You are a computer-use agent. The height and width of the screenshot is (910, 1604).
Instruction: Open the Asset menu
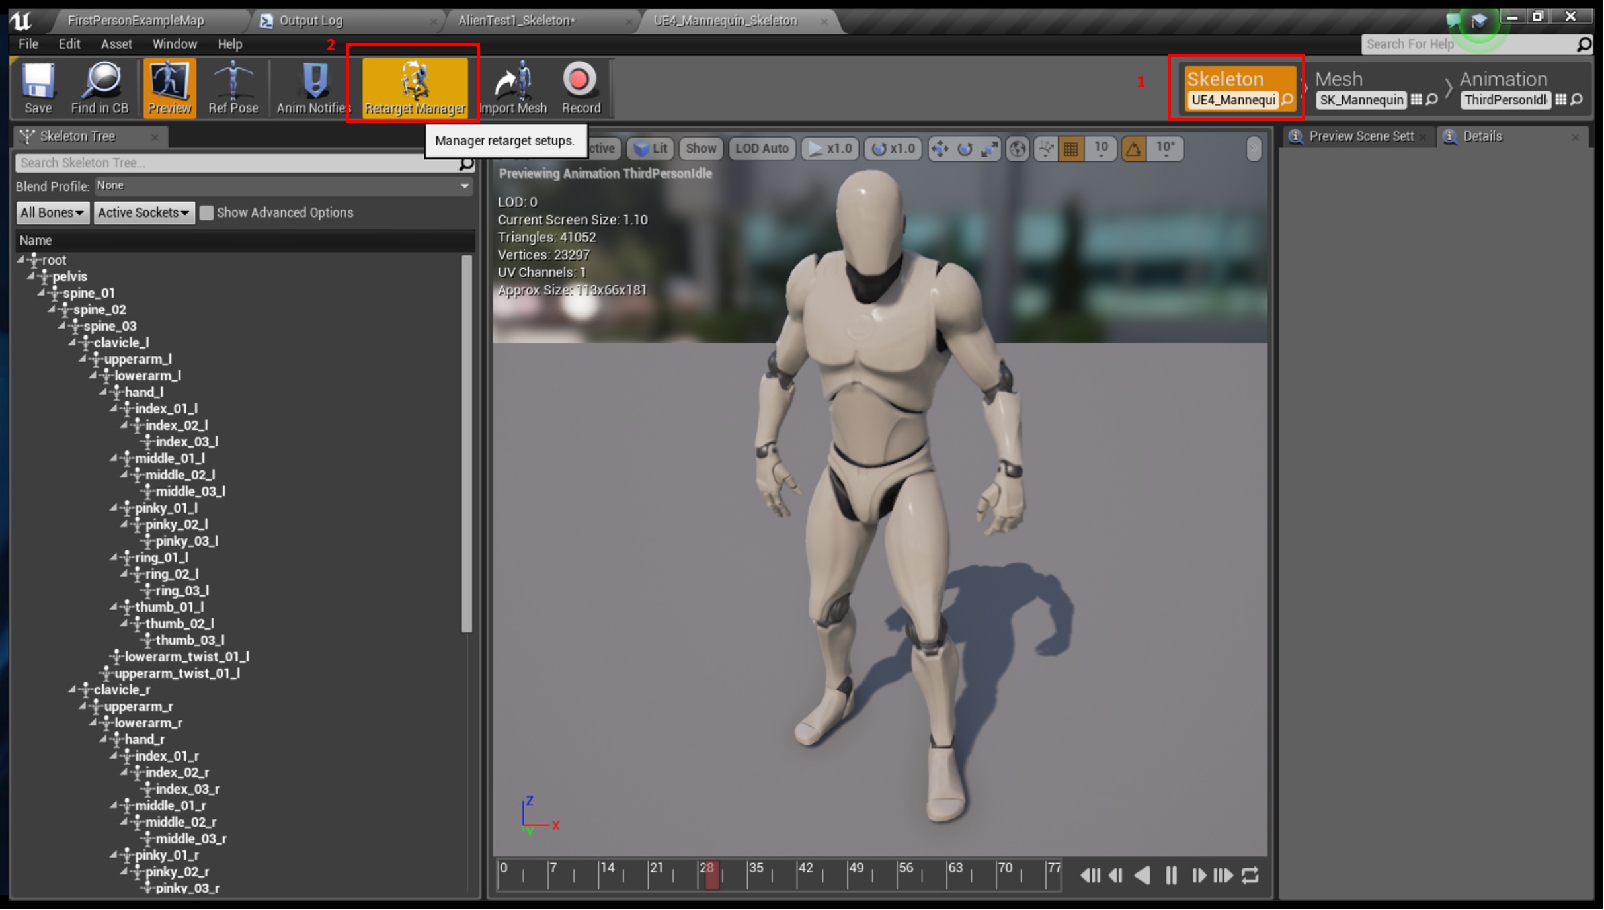(x=116, y=44)
